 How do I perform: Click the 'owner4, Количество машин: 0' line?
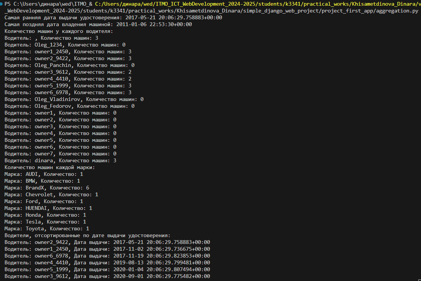[60, 134]
